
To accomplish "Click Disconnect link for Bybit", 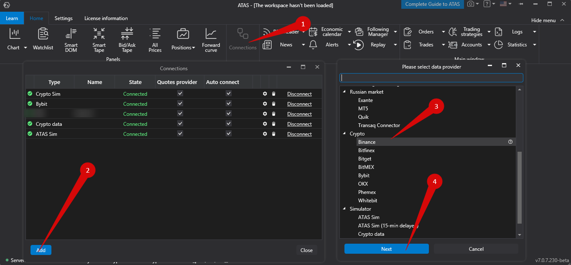I will [x=299, y=104].
